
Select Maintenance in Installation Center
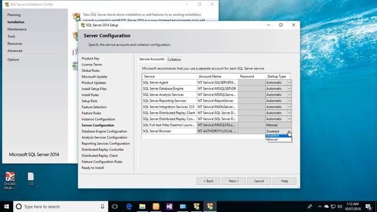pyautogui.click(x=17, y=29)
